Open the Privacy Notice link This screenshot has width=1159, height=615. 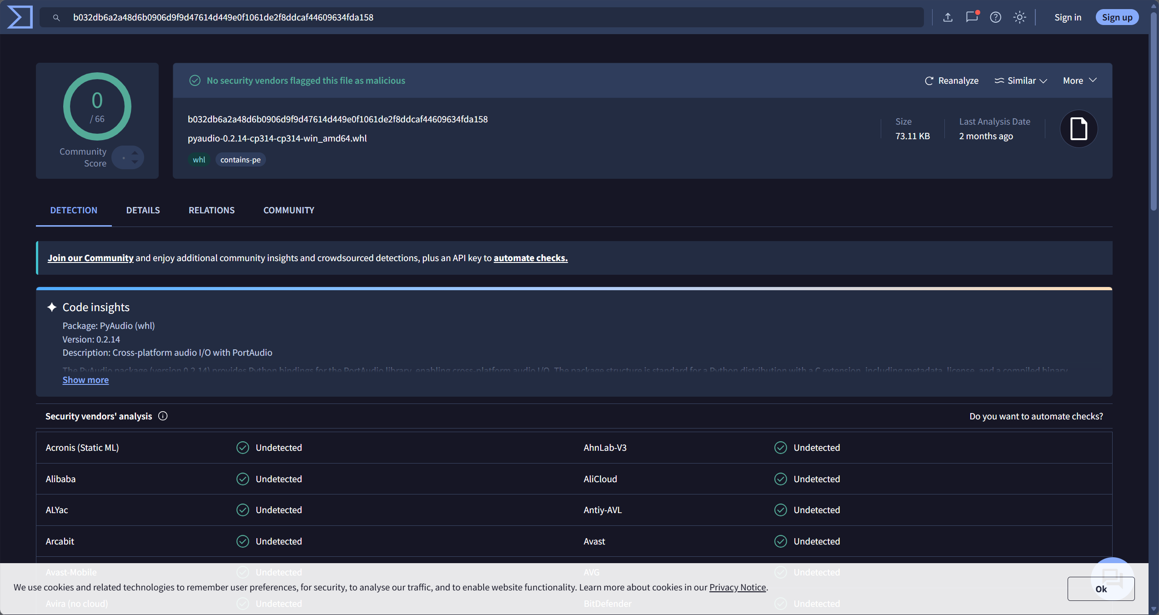(x=738, y=587)
